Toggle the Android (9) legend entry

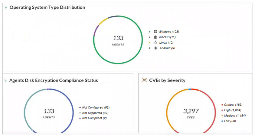pos(167,48)
